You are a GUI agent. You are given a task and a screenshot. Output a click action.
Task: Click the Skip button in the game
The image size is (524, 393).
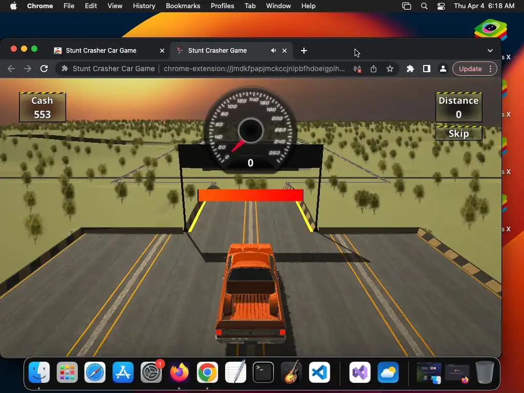point(458,134)
